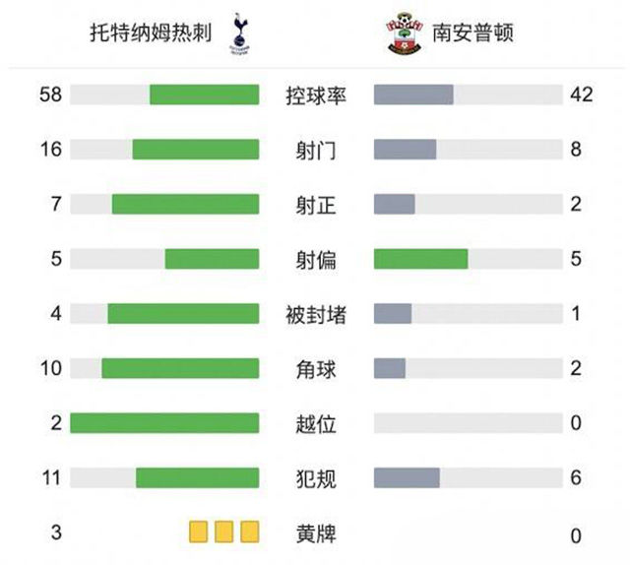Click the Tottenham Hotspur club crest
This screenshot has height=565, width=630.
[238, 31]
